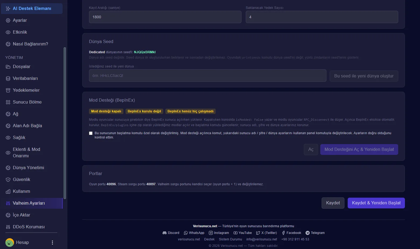Screen dimensions: 420x249
Task: Click the Güvenlik shield icon
Action: pos(8,180)
